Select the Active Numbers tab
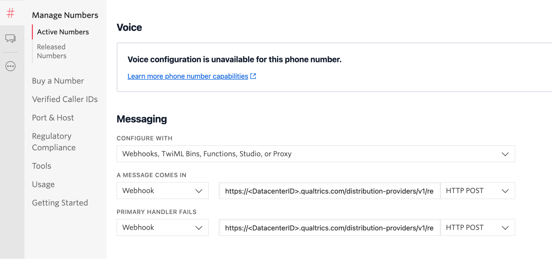The height and width of the screenshot is (259, 552). [63, 31]
